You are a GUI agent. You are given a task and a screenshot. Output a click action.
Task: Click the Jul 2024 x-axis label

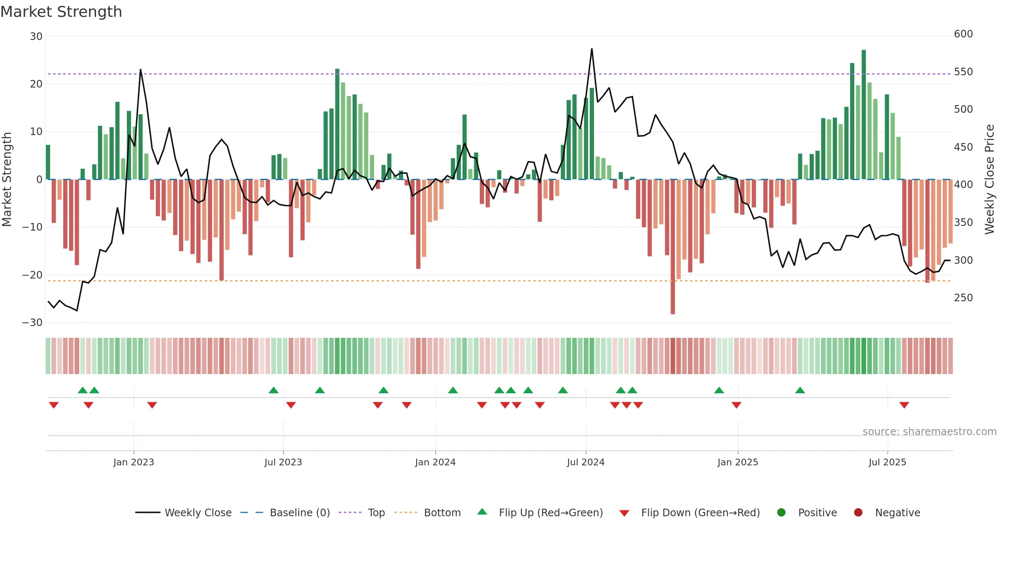tap(586, 462)
